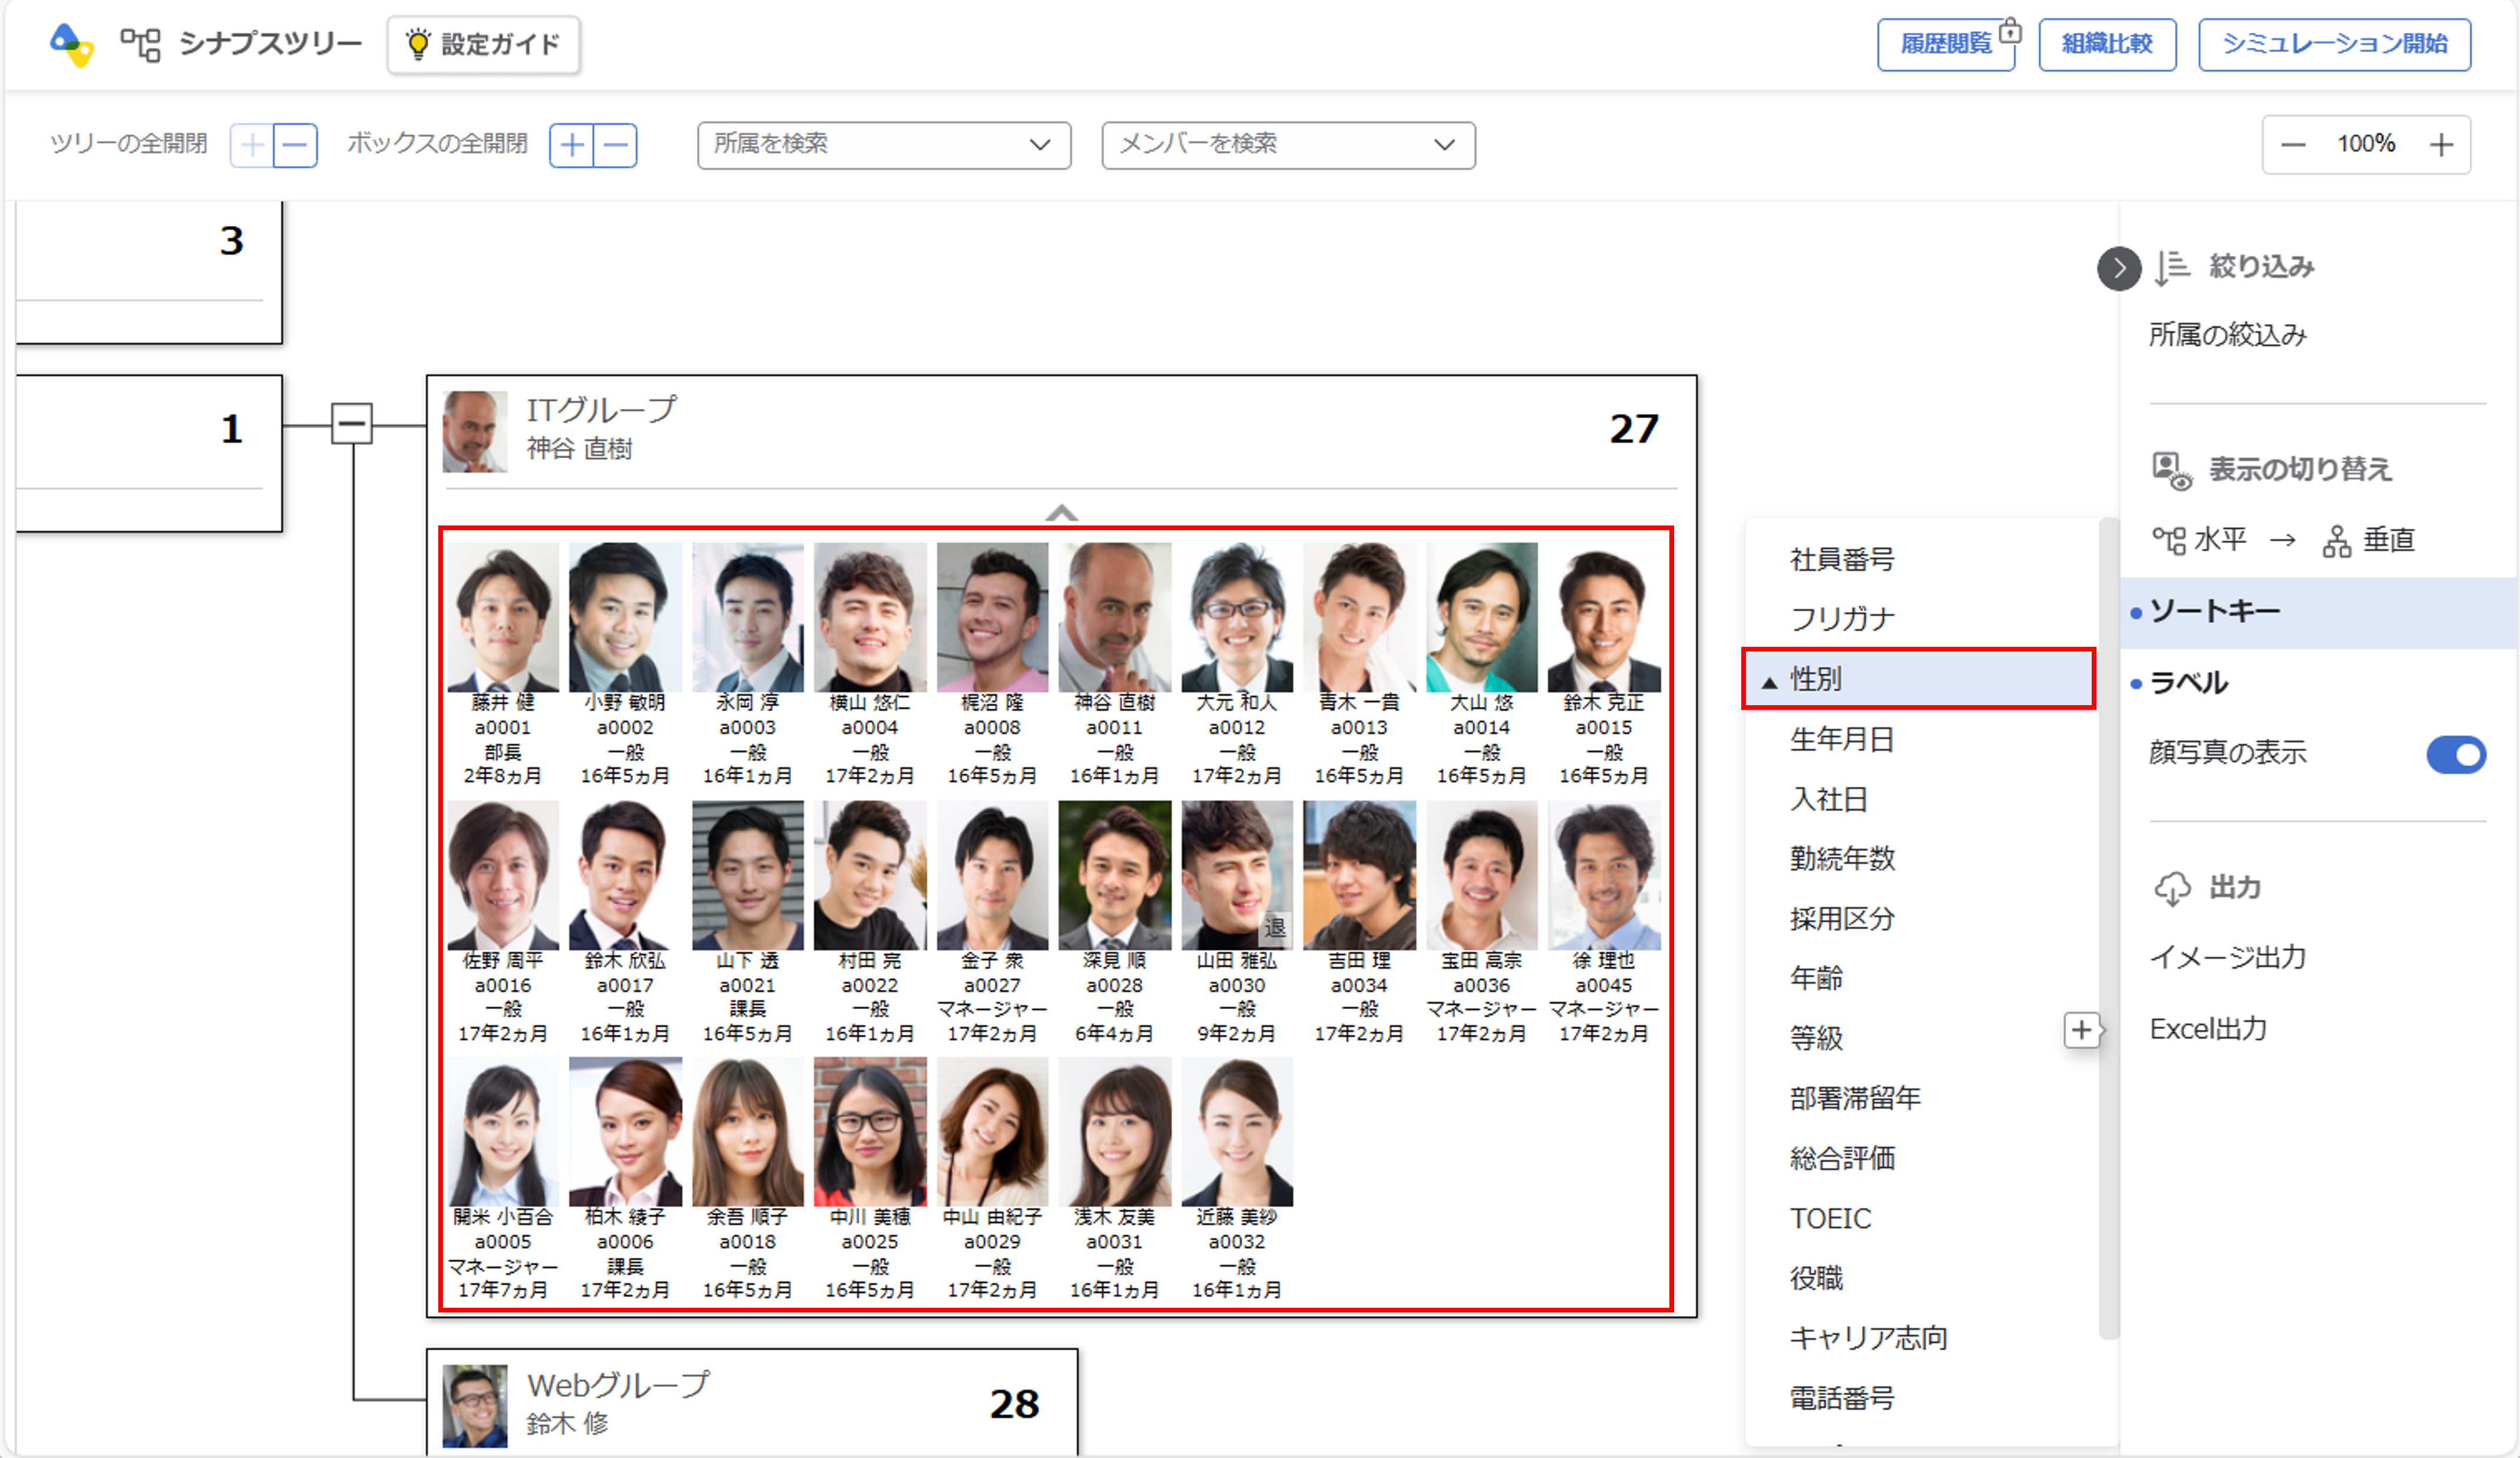
Task: Select 生年月日 as sort key
Action: 1841,740
